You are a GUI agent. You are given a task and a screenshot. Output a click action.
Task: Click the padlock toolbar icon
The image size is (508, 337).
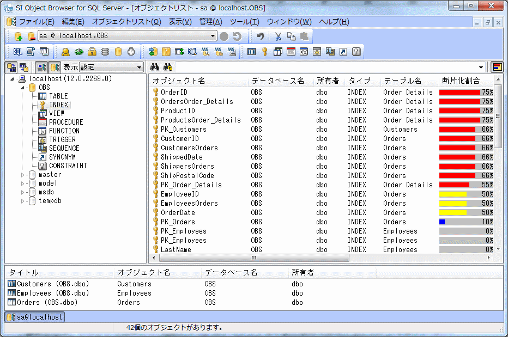coord(92,52)
